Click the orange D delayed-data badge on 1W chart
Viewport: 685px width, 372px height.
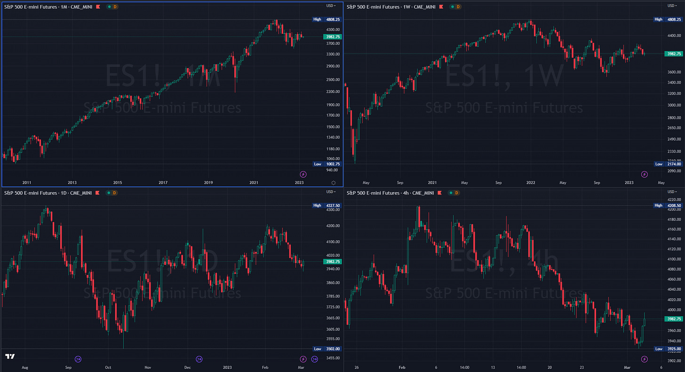[x=458, y=7]
